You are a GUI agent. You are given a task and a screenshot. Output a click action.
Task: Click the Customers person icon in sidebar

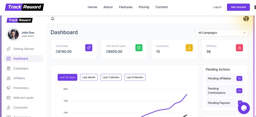9,107
